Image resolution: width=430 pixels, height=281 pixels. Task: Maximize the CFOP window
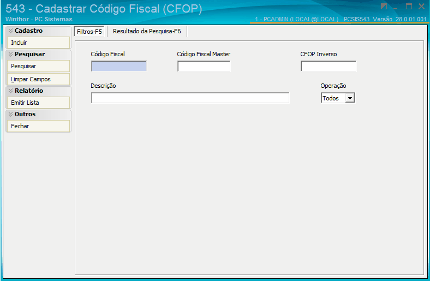[409, 7]
